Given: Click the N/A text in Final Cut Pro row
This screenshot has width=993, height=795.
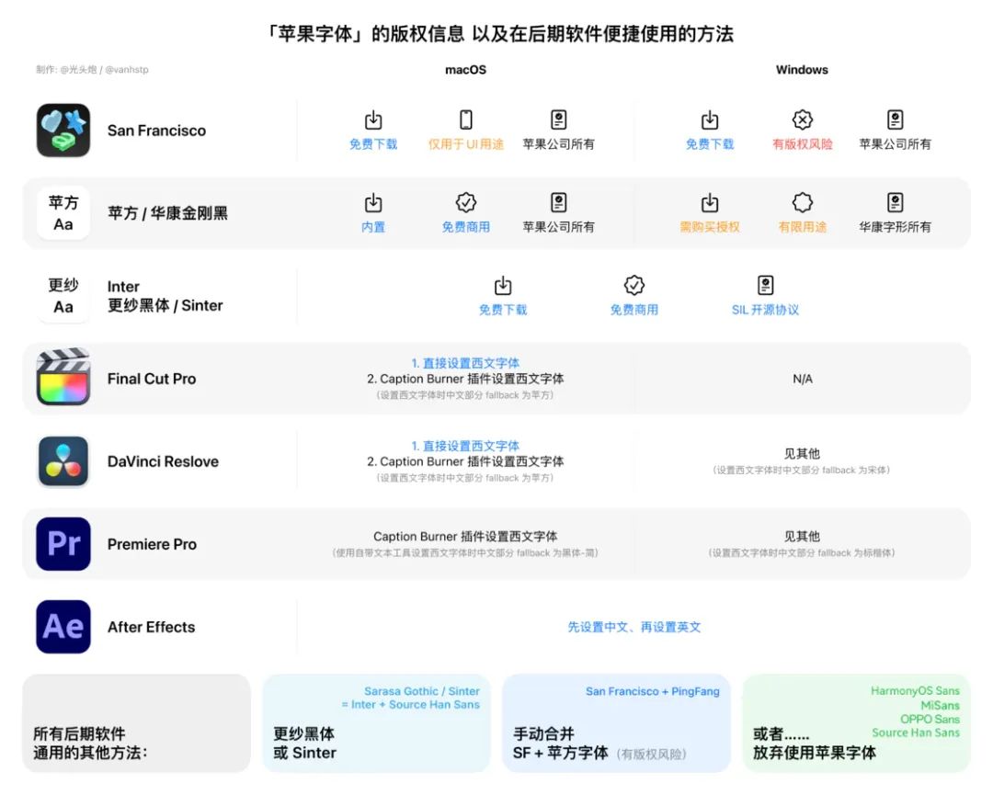Looking at the screenshot, I should point(803,380).
